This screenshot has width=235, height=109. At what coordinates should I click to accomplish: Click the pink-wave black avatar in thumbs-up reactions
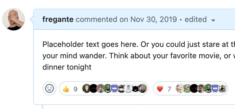tap(93, 89)
